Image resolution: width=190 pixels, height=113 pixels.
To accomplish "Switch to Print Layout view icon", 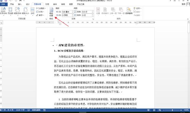I will 154,110.
